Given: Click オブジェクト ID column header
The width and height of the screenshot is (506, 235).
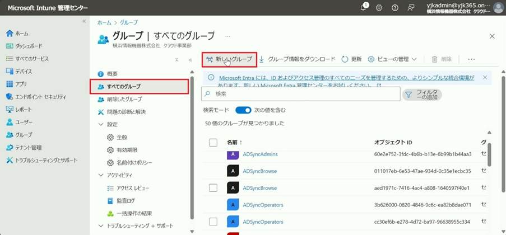Looking at the screenshot, I should click(x=393, y=142).
